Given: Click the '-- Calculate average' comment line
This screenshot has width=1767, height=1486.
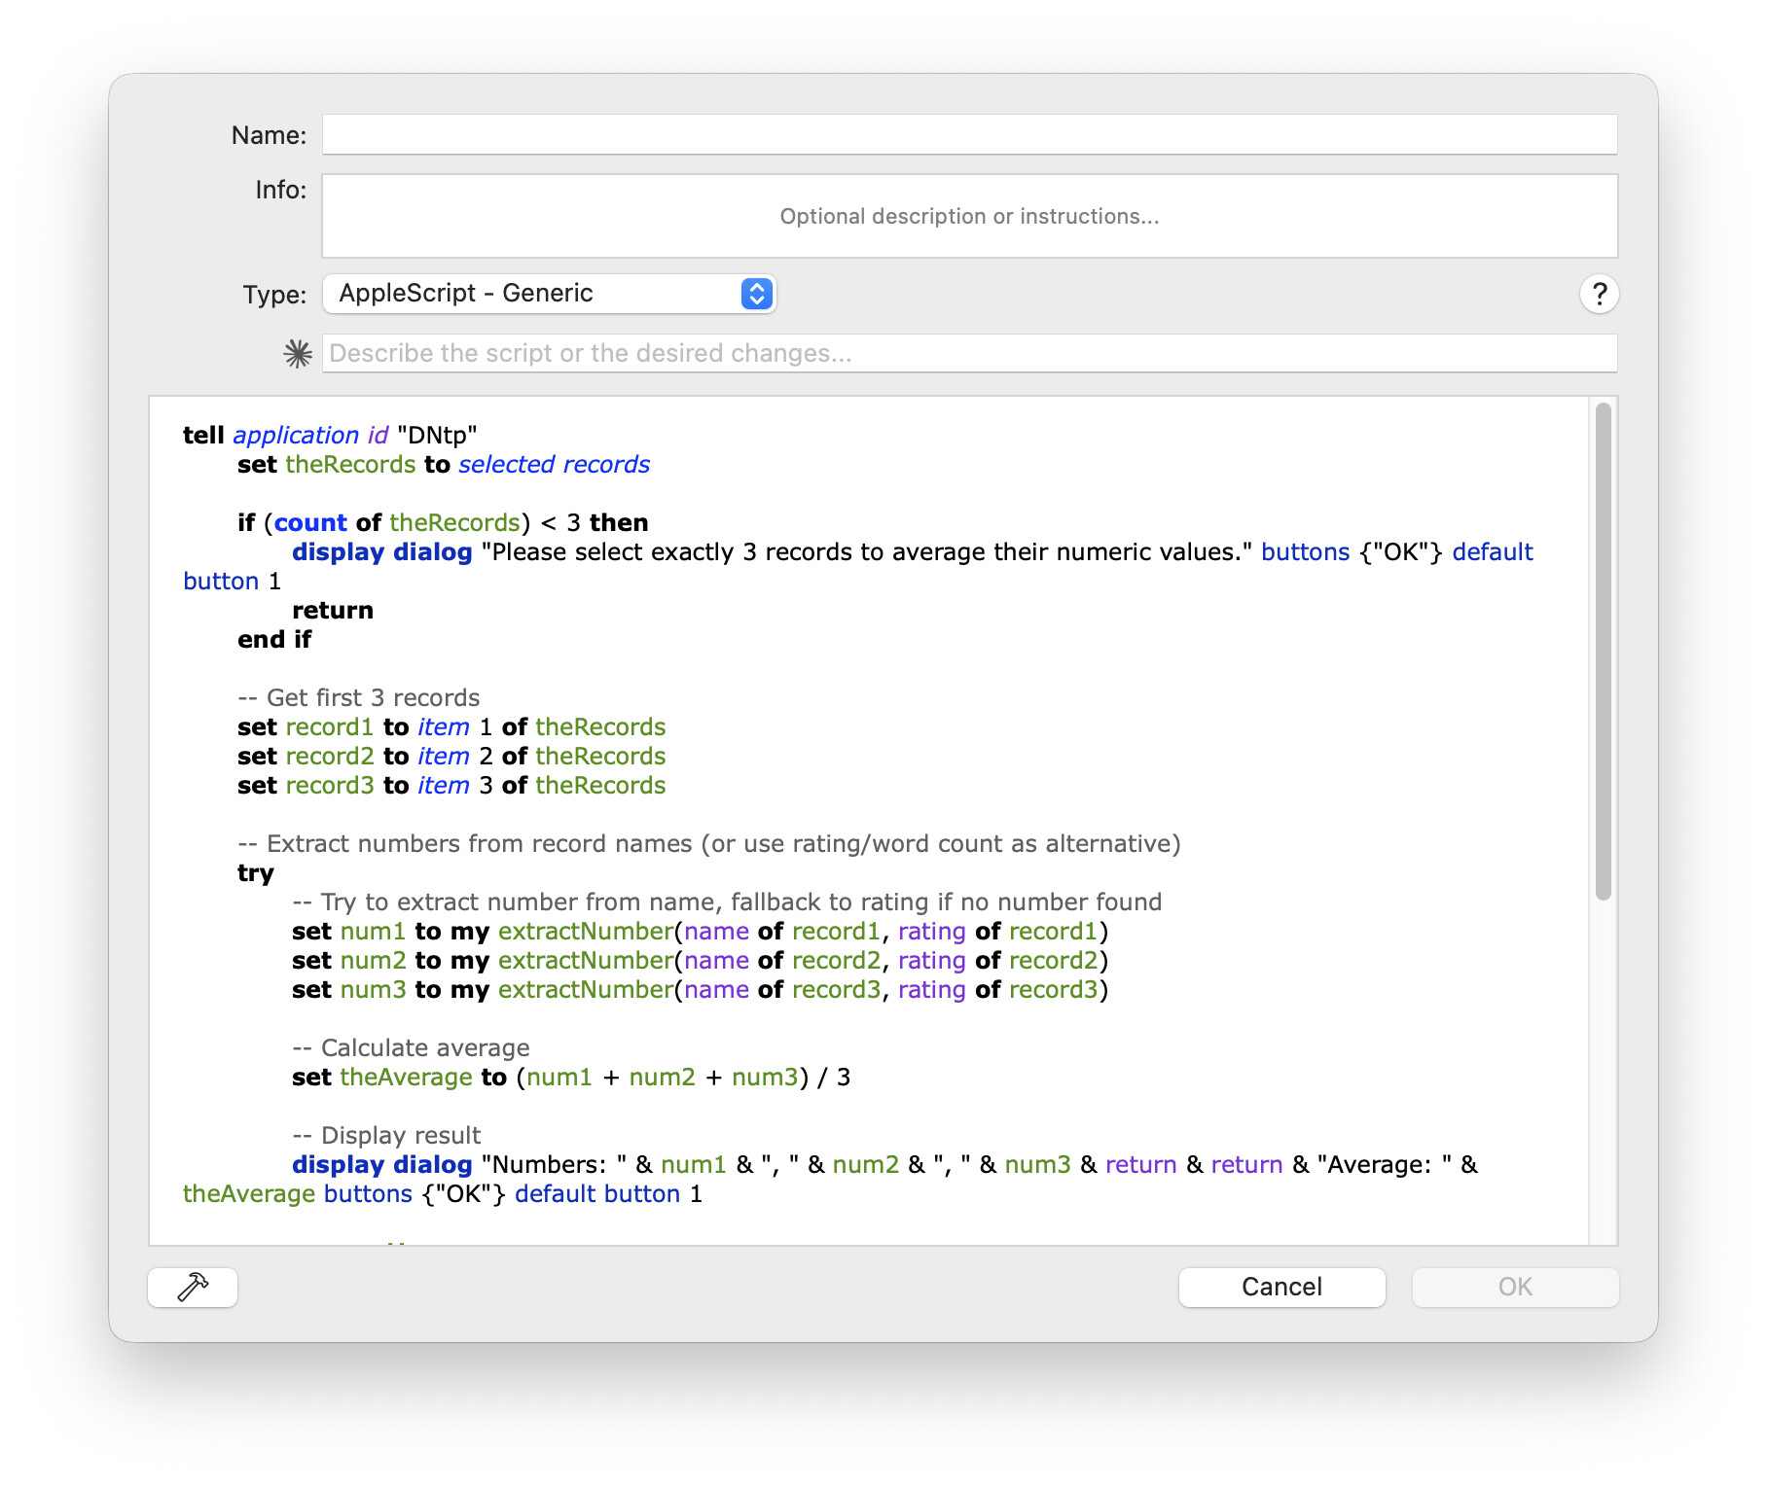Looking at the screenshot, I should [412, 1048].
